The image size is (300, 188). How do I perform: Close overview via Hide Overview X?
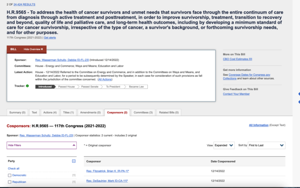33,49
